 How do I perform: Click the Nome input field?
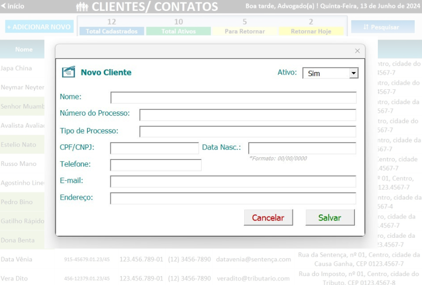[x=233, y=97]
